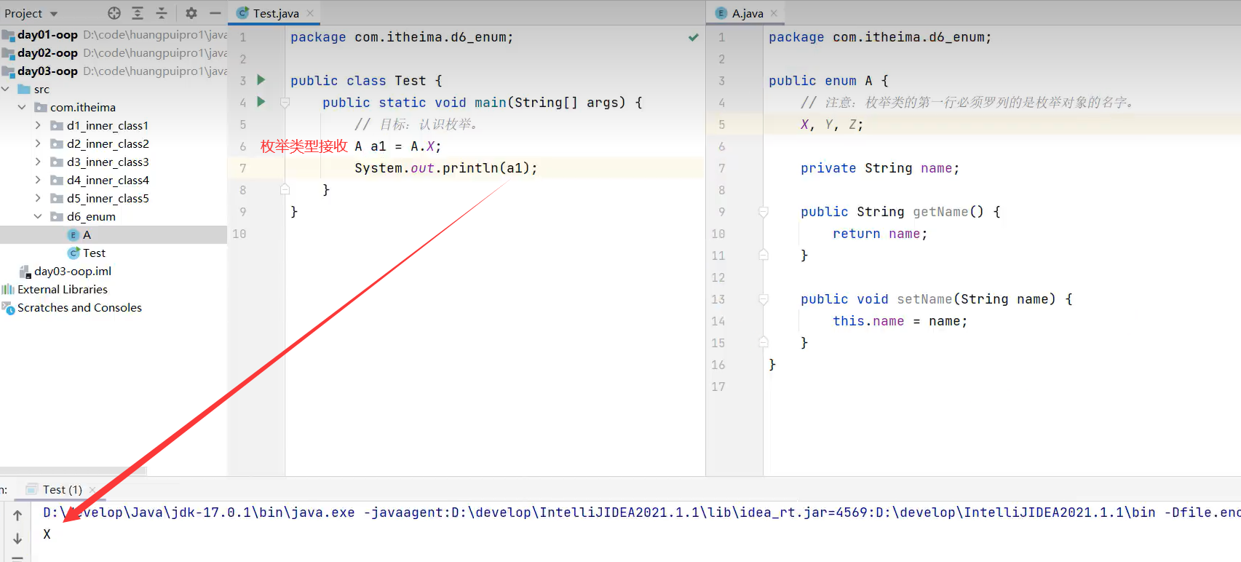Click 'getName' method name in A.java
This screenshot has width=1241, height=562.
click(940, 212)
